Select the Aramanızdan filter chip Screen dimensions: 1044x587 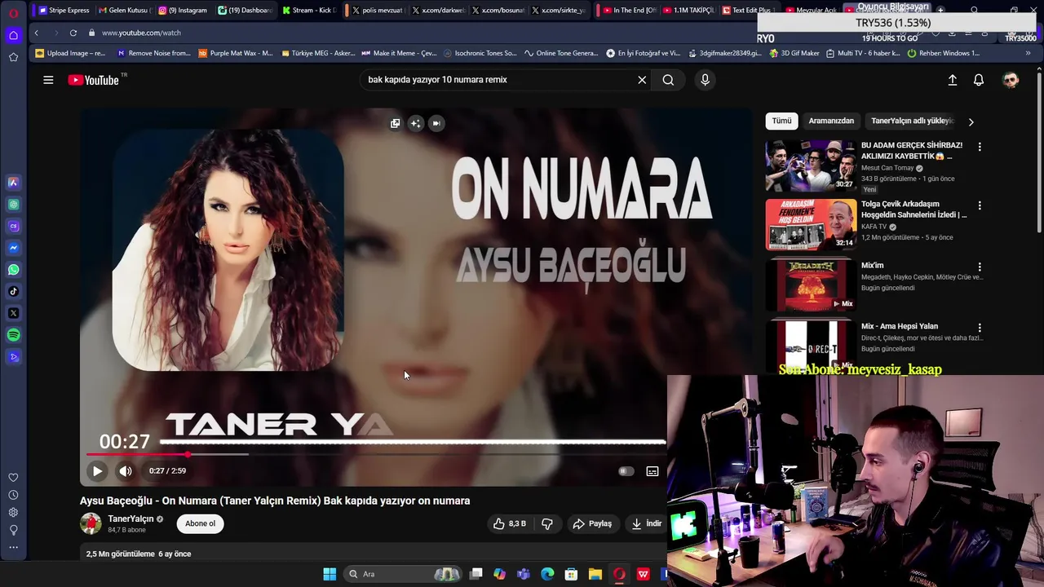[x=831, y=121]
